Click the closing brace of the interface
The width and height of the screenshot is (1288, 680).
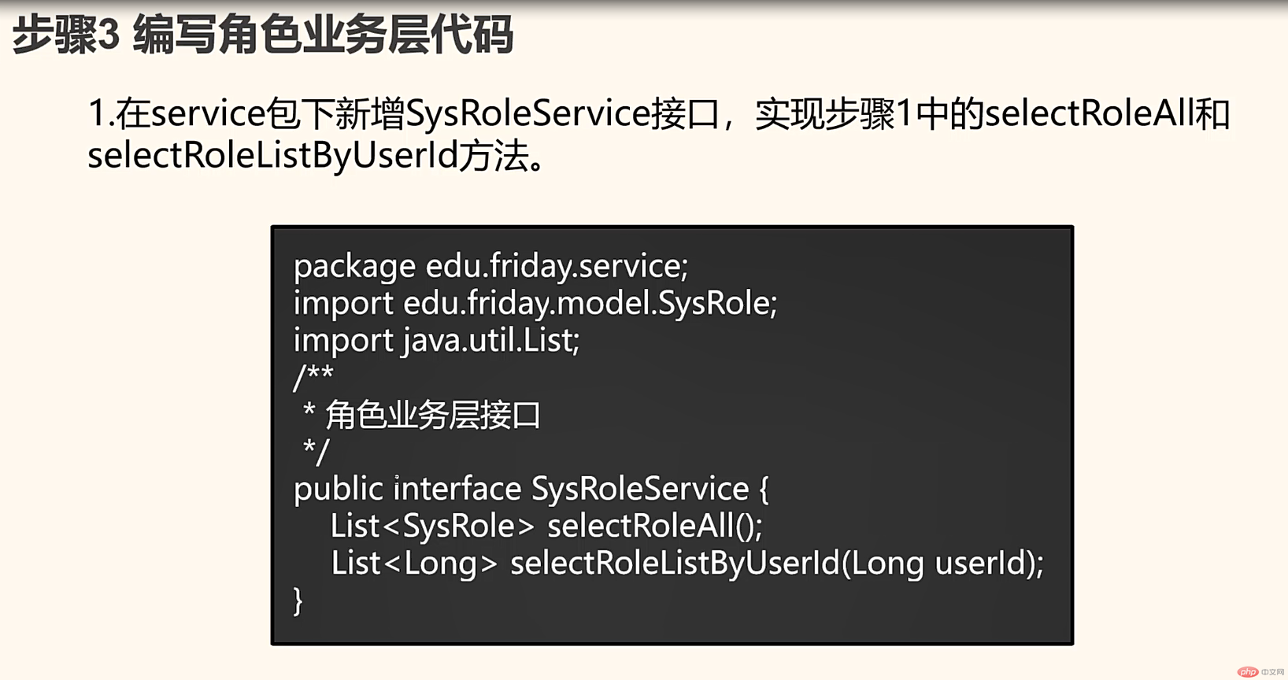(298, 601)
